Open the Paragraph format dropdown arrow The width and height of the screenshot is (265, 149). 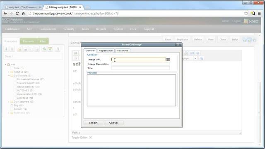[195, 58]
